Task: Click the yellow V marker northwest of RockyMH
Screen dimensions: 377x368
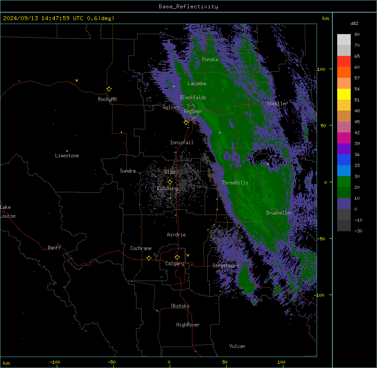Action: [x=77, y=80]
